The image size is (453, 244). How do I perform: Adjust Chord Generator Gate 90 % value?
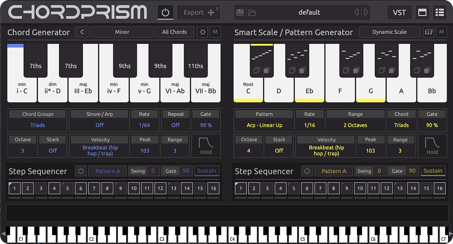click(206, 125)
